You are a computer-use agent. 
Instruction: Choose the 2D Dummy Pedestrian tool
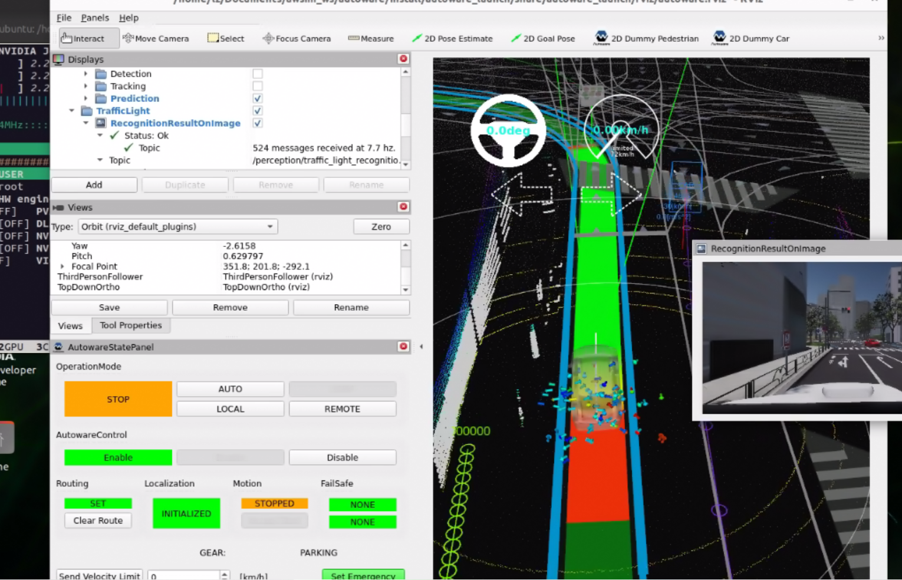coord(646,38)
